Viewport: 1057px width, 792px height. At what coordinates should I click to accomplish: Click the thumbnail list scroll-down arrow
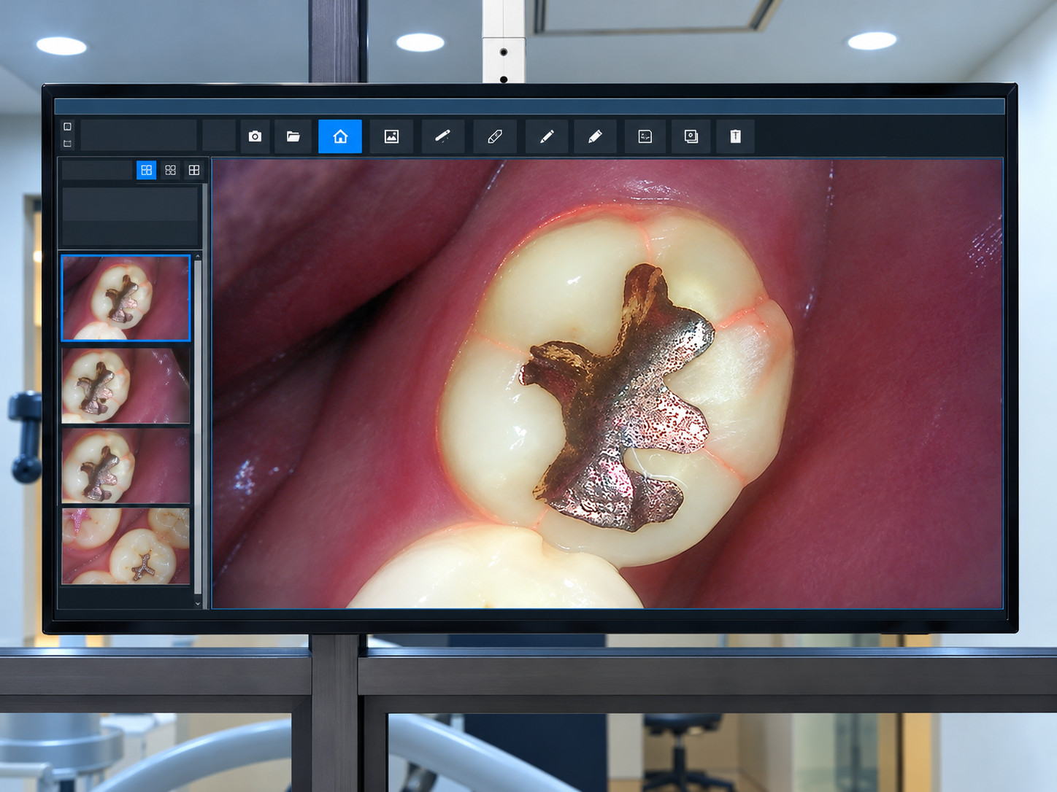pos(198,604)
